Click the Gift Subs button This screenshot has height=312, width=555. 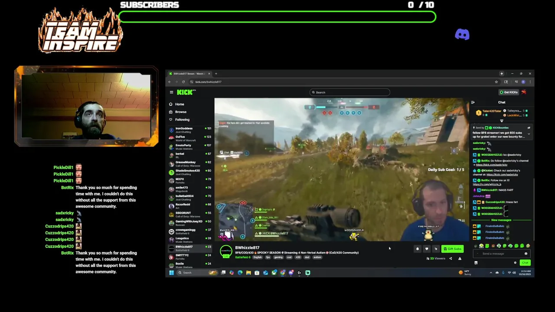[x=452, y=249]
